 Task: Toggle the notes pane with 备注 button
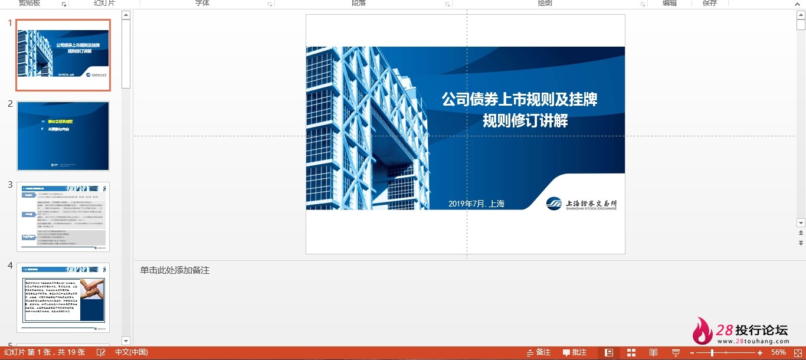point(538,352)
